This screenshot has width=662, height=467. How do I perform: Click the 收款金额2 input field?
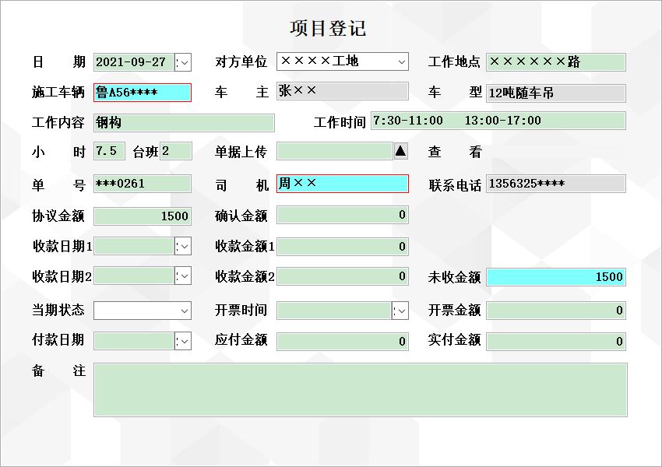point(343,277)
